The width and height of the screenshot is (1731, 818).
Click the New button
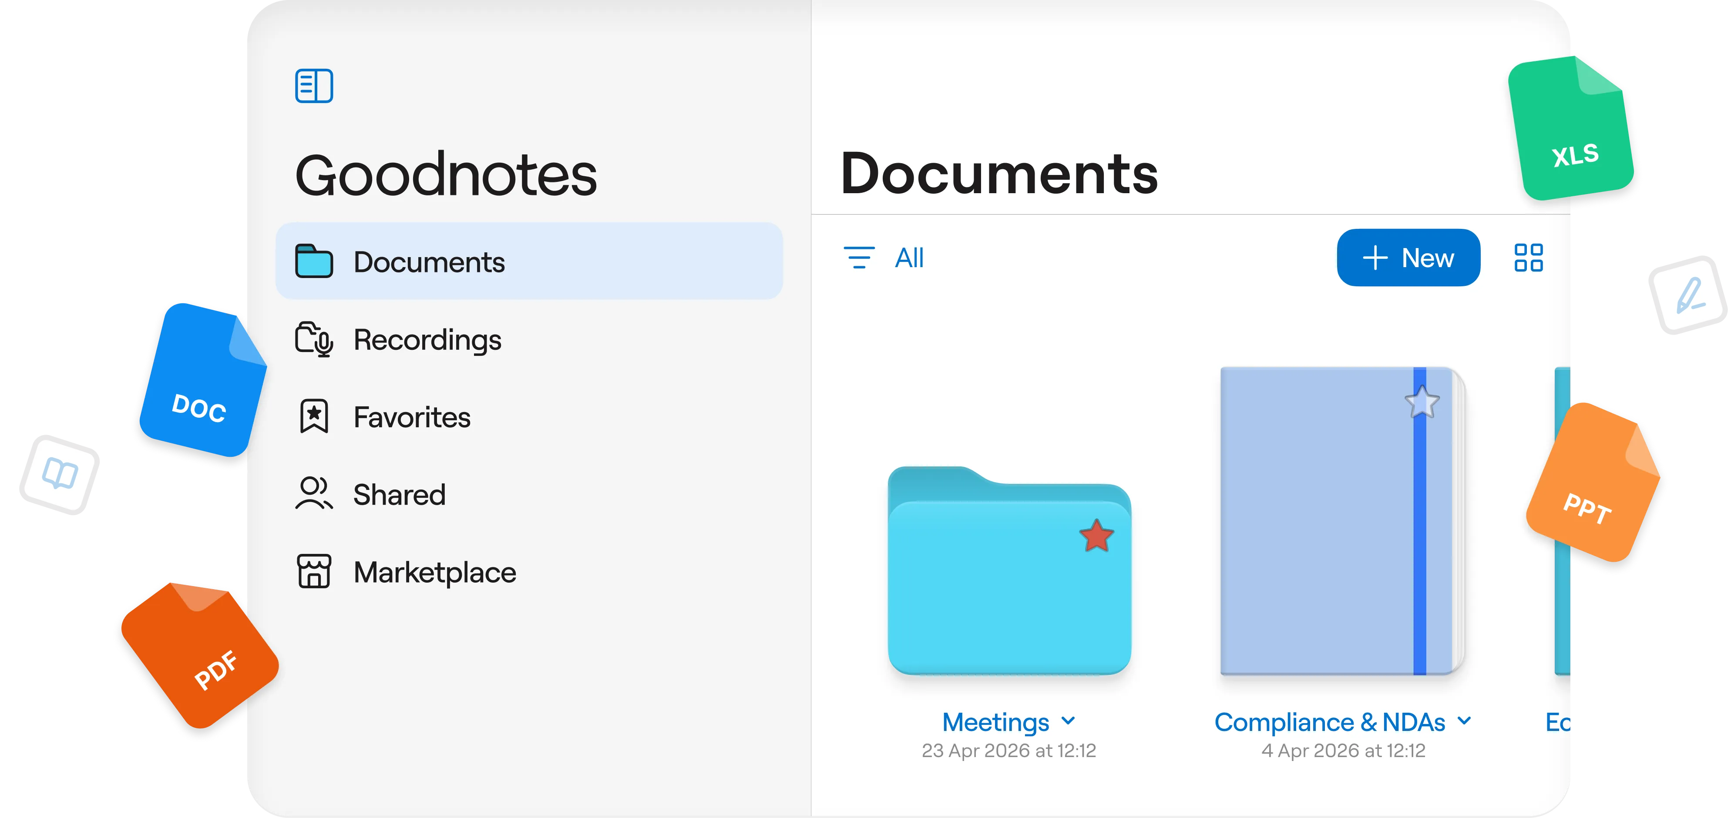tap(1408, 258)
